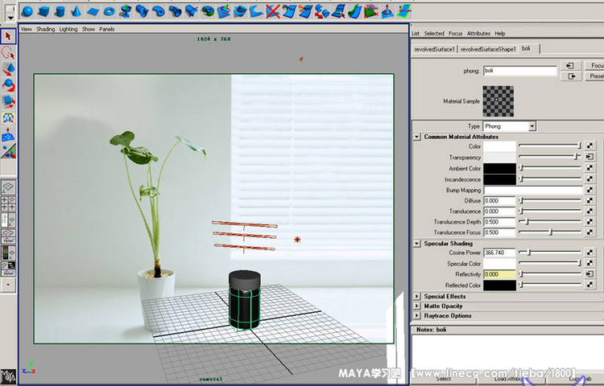Click the map button next to Ambient Color
Viewport: 604px width, 386px height.
click(x=590, y=168)
